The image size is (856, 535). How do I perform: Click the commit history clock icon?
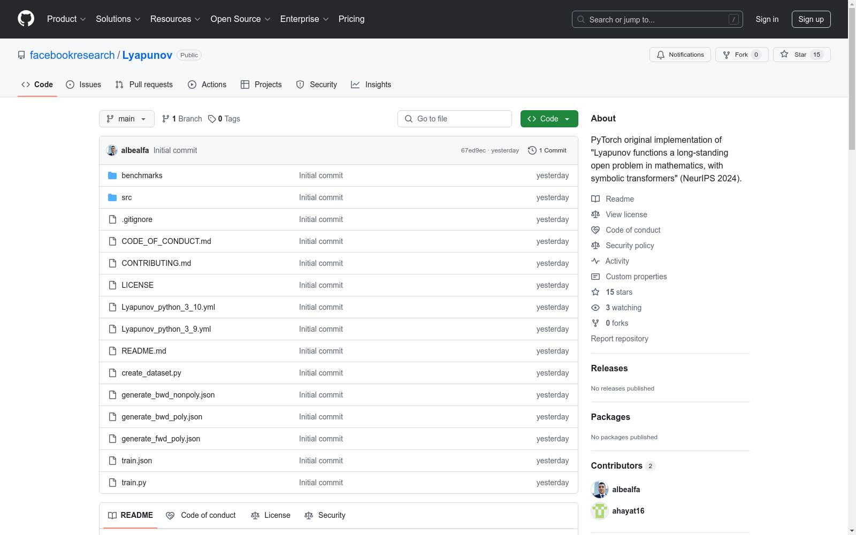532,150
